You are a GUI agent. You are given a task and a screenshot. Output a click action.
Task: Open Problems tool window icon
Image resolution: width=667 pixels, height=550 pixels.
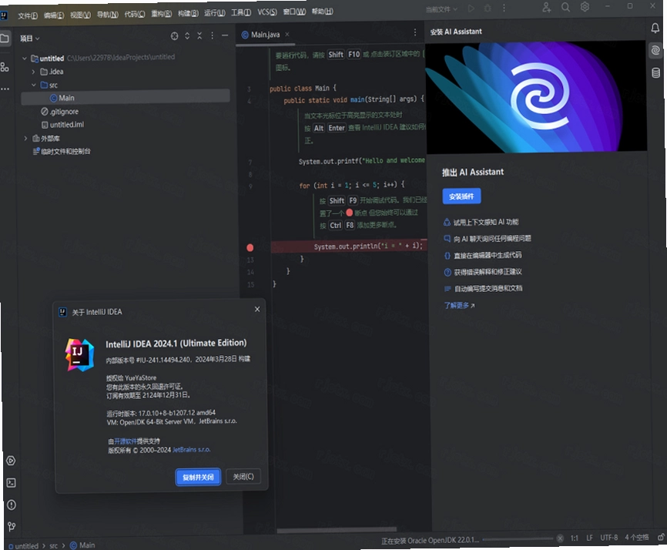point(12,505)
